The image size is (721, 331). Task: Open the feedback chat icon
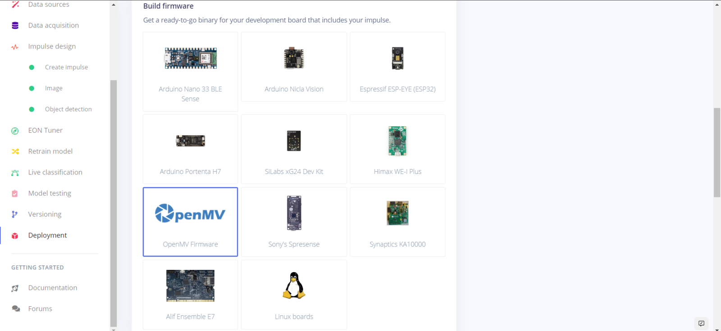pos(701,323)
